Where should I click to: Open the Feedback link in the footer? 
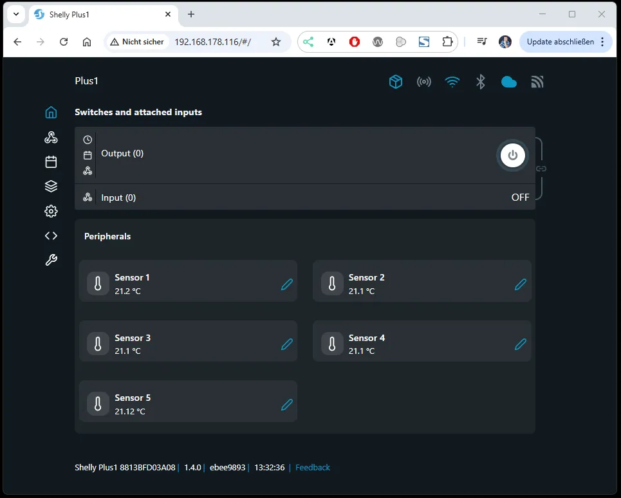pos(313,467)
